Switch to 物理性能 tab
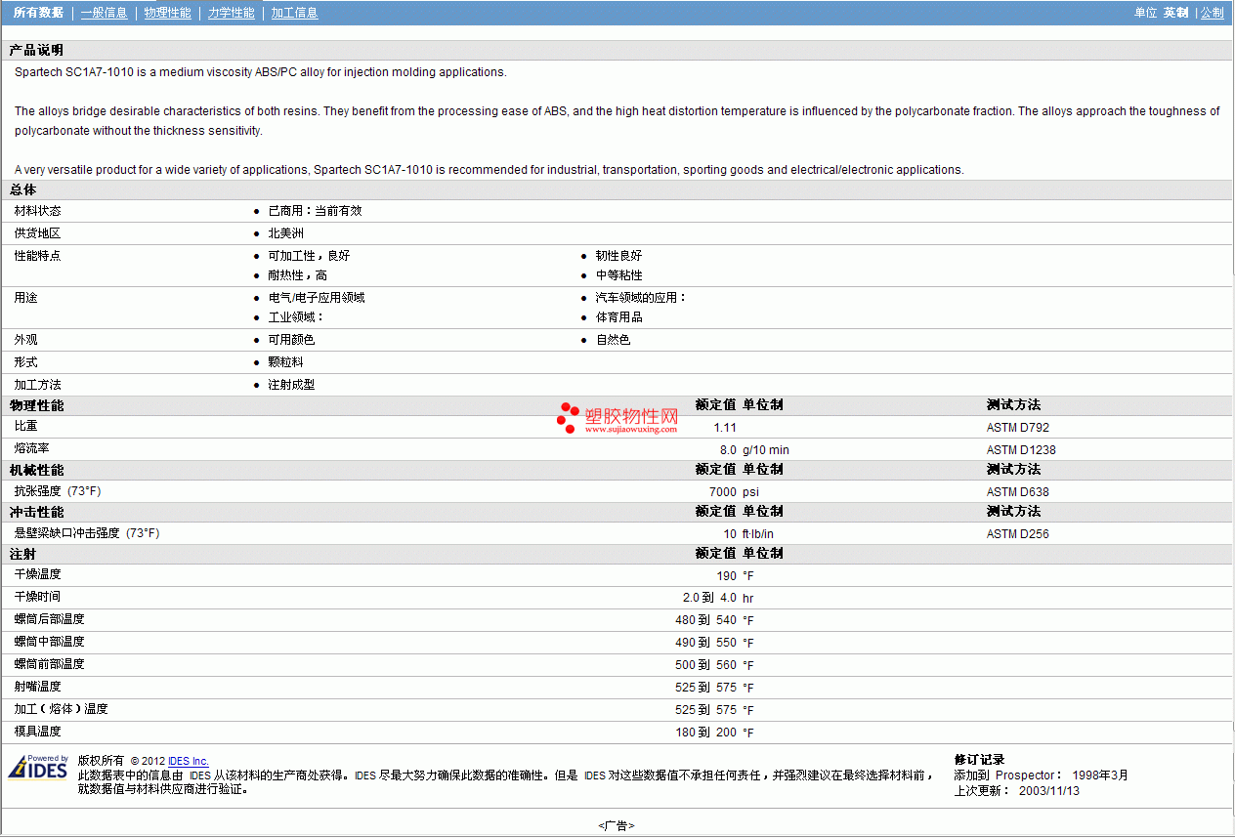The image size is (1235, 838). (x=167, y=13)
